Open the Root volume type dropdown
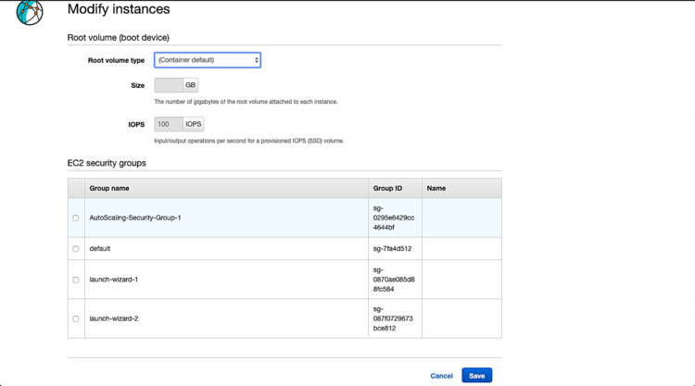The width and height of the screenshot is (695, 386). (207, 60)
